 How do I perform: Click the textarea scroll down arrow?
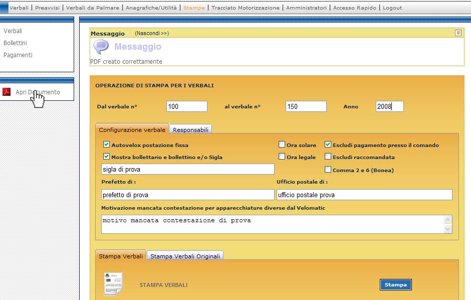[447, 229]
